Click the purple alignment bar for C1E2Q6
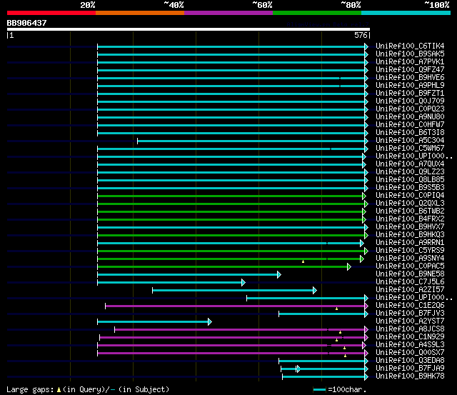Viewport: 457px width, 395px height. pos(236,306)
